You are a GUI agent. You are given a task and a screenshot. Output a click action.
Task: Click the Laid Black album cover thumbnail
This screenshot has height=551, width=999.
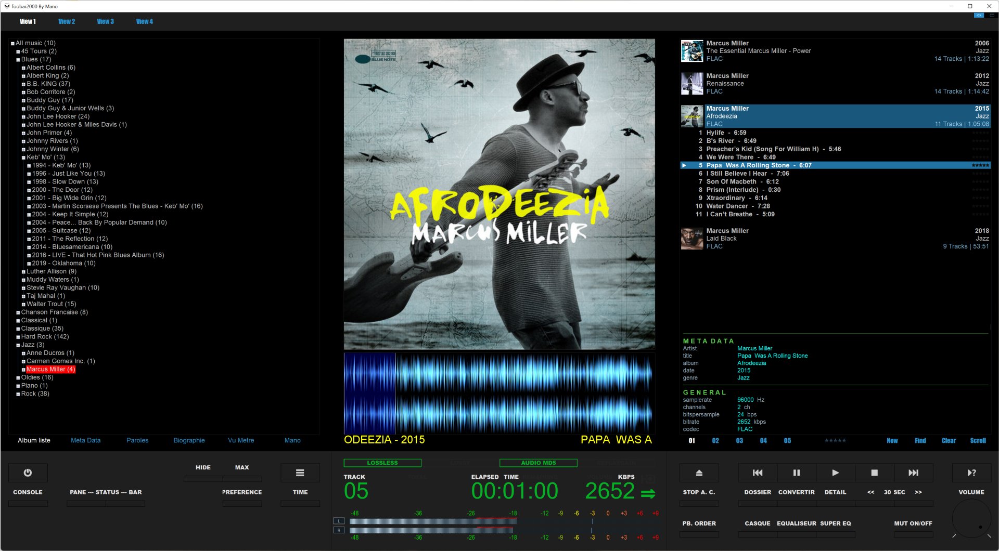[692, 239]
